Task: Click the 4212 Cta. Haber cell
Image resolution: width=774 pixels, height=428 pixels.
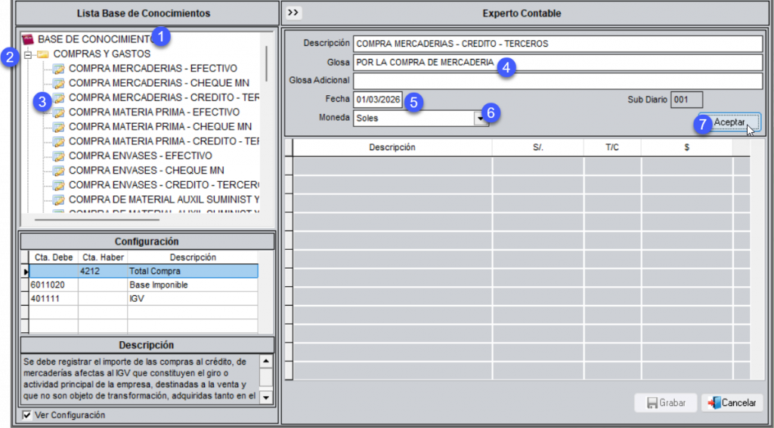Action: (x=102, y=271)
